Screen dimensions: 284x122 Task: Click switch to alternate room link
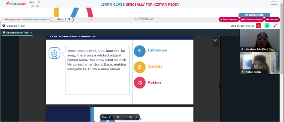[36, 20]
